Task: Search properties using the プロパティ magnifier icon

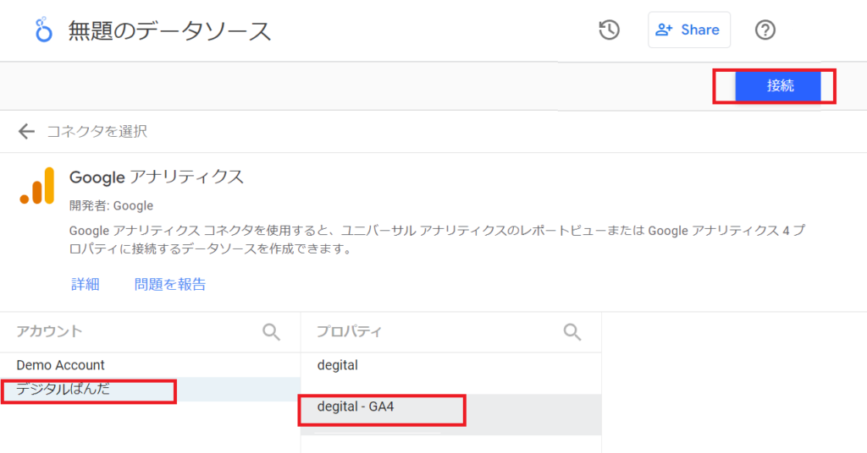Action: click(572, 331)
